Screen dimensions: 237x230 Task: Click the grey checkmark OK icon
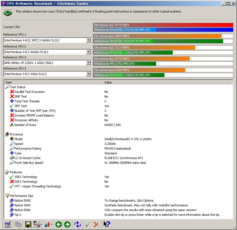88,224
